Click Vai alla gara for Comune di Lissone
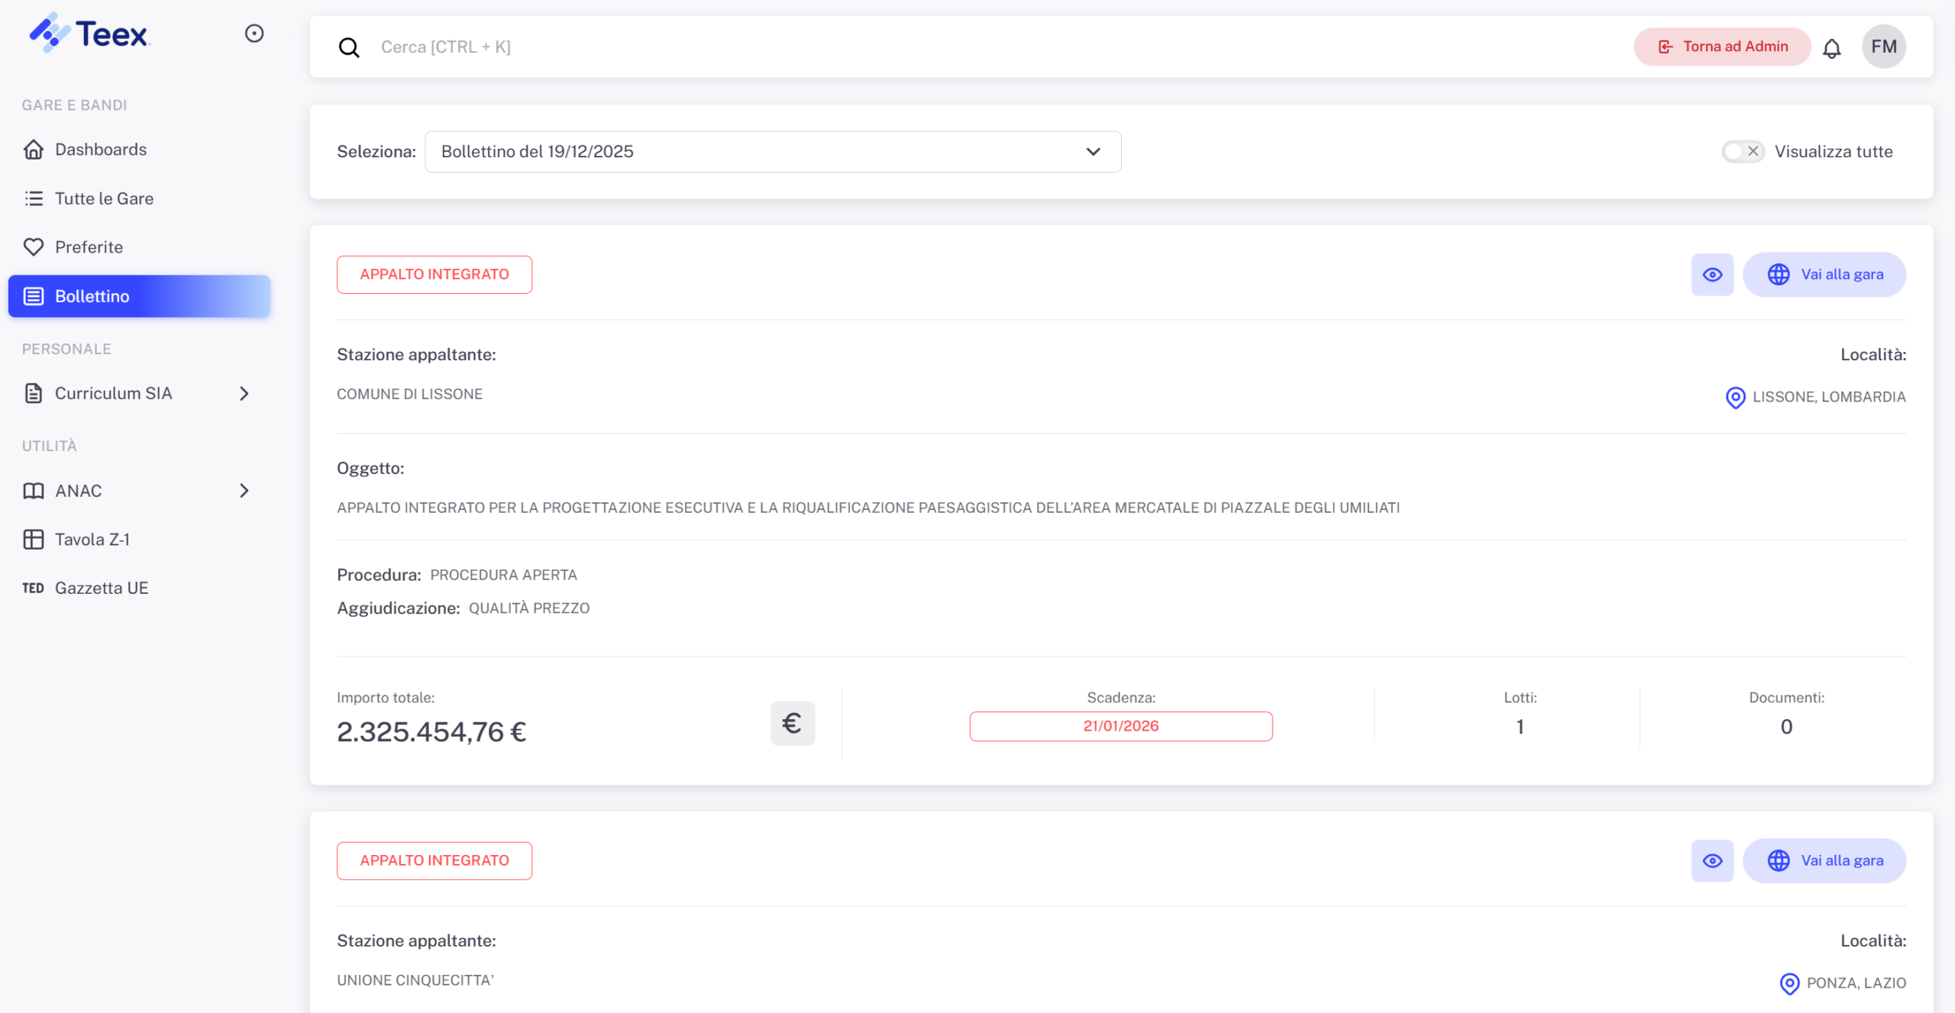 coord(1824,275)
